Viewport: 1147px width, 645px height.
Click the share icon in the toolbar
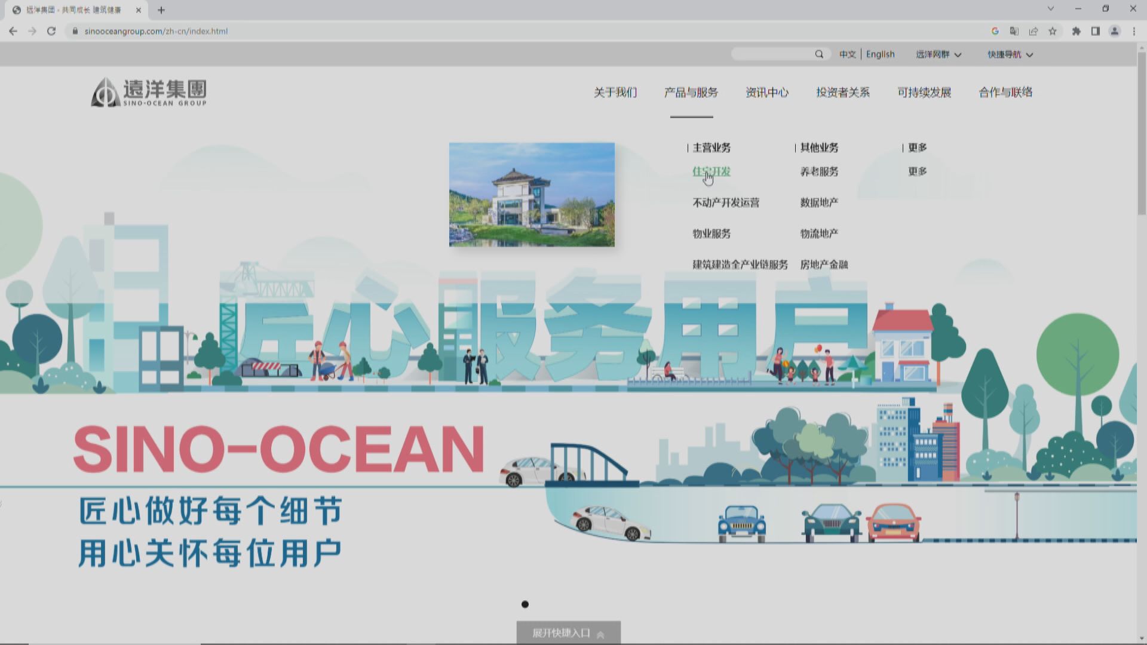point(1033,31)
